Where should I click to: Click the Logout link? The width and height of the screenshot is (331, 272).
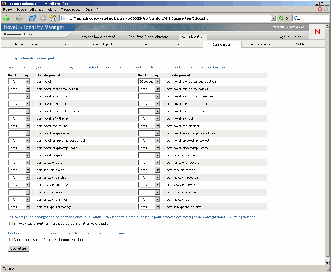[284, 37]
